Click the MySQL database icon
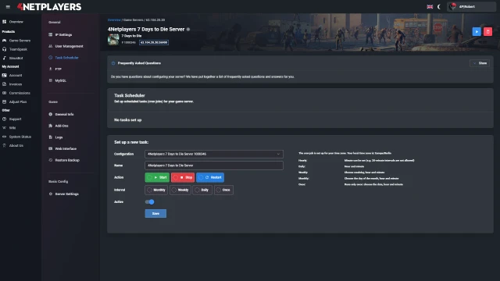Viewport: 500px width, 281px height. (50, 80)
